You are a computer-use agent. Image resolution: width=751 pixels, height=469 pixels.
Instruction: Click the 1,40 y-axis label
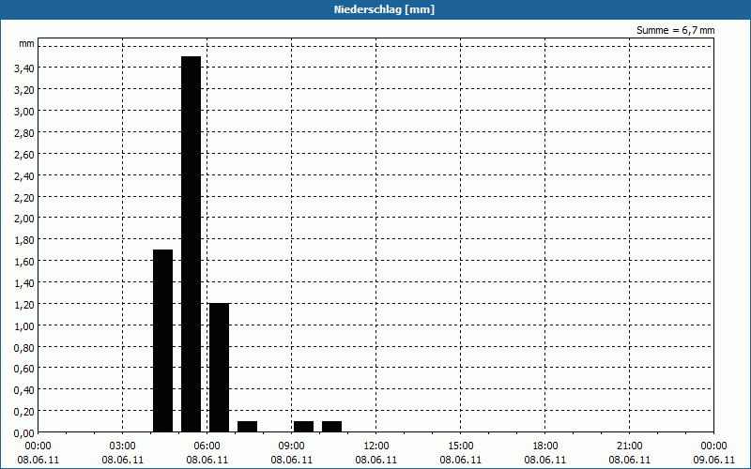24,283
